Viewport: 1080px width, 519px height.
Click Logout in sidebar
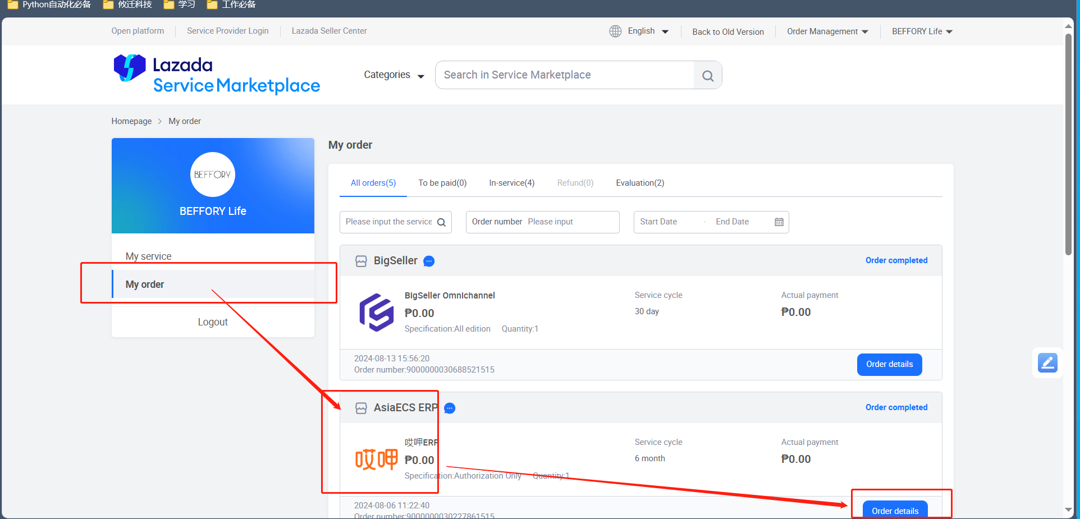point(213,322)
